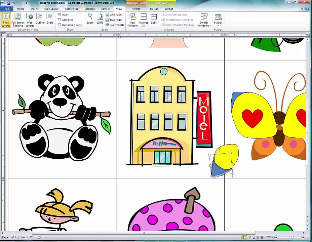The image size is (312, 242).
Task: Reset zoom to 100%
Action: 100,18
